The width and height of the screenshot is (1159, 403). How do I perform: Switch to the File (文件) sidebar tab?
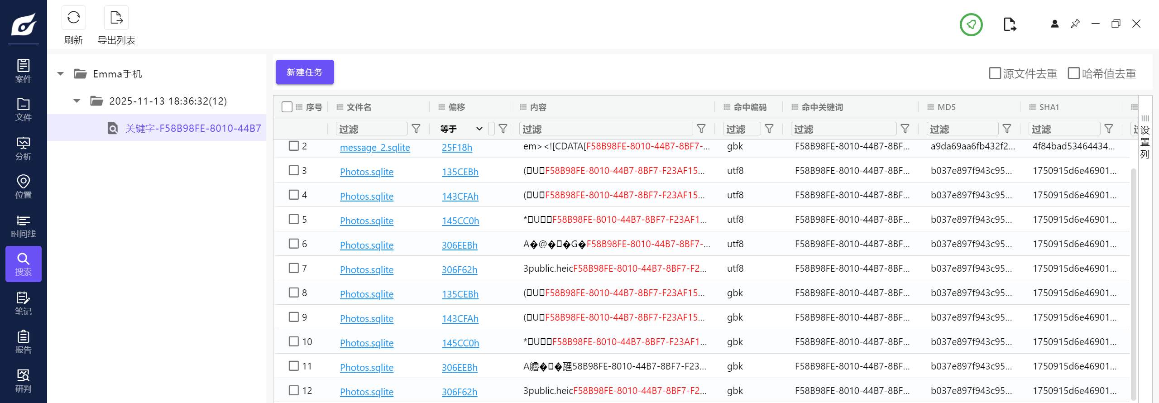23,110
